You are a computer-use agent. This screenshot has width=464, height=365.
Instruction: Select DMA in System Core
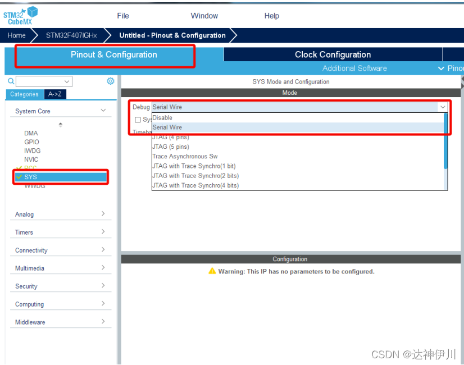pos(31,134)
